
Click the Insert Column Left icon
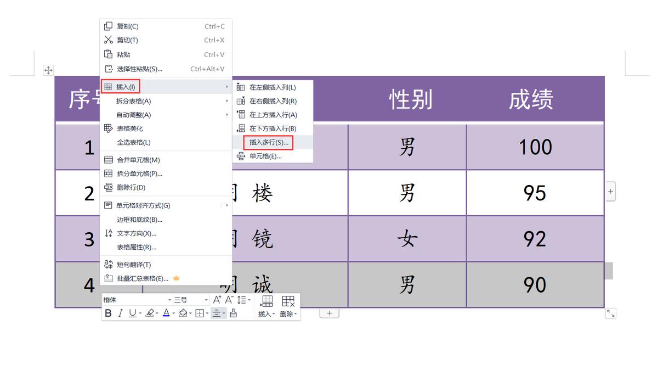[240, 86]
